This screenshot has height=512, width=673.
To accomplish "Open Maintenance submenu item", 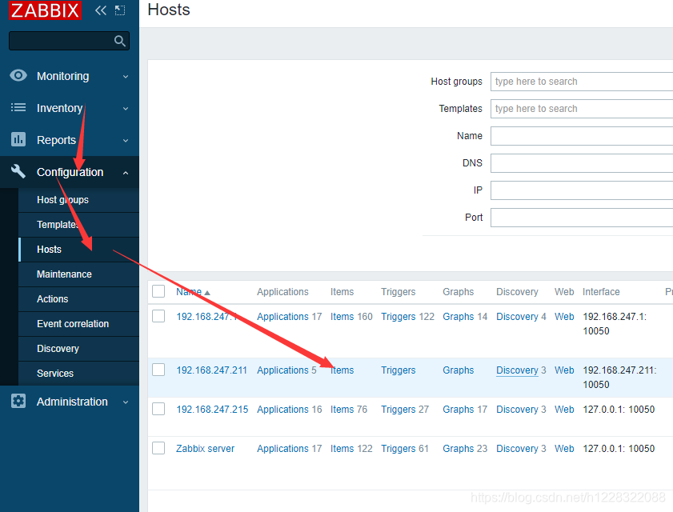I will pos(78,274).
